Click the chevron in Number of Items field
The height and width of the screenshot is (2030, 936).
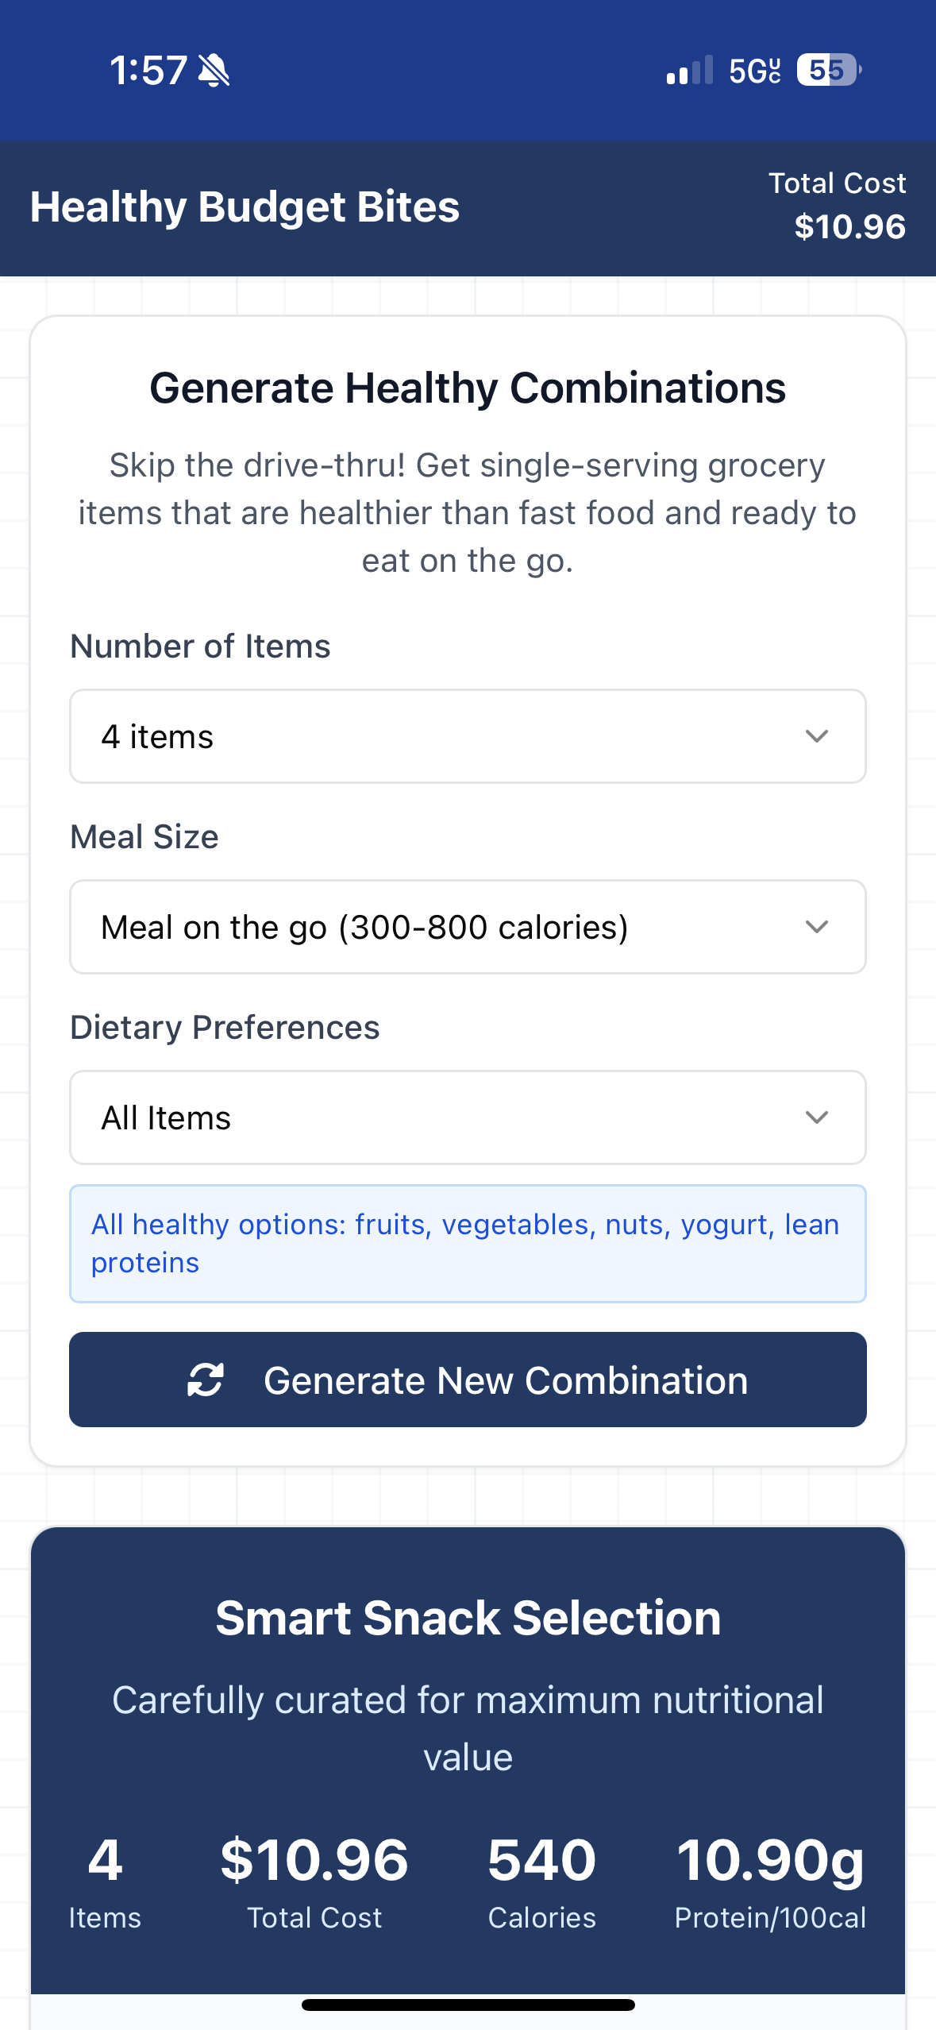[x=817, y=736]
